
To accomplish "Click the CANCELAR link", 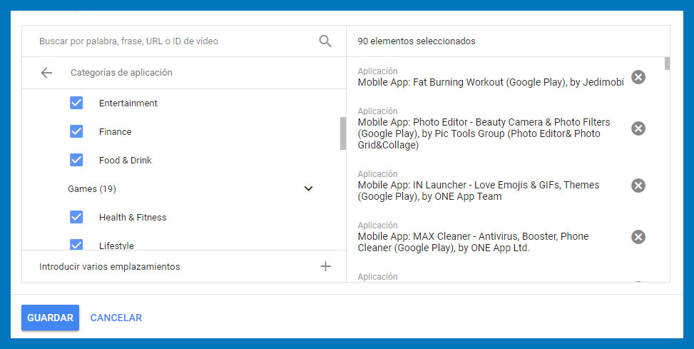I will (116, 318).
